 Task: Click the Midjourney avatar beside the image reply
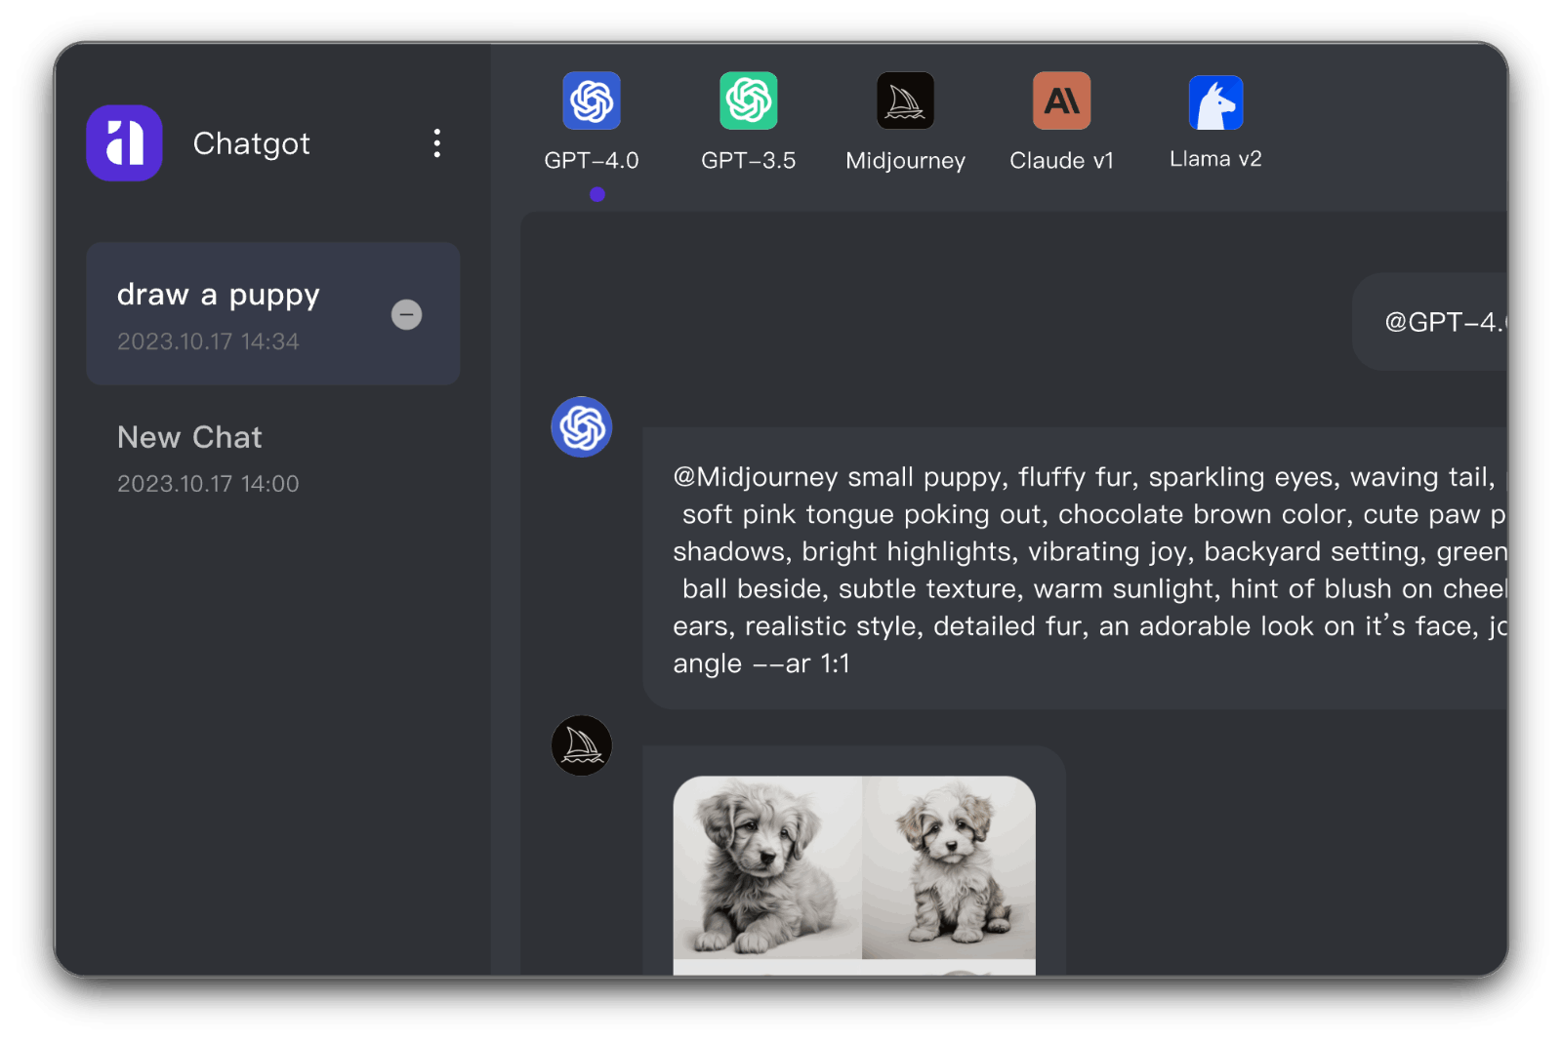[582, 745]
